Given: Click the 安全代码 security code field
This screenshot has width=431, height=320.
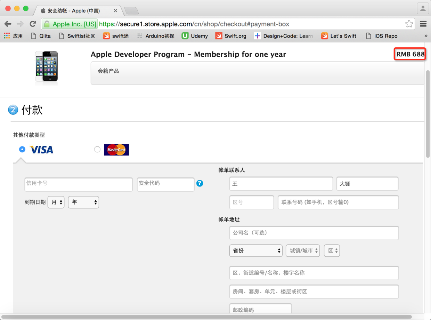Looking at the screenshot, I should (x=166, y=184).
